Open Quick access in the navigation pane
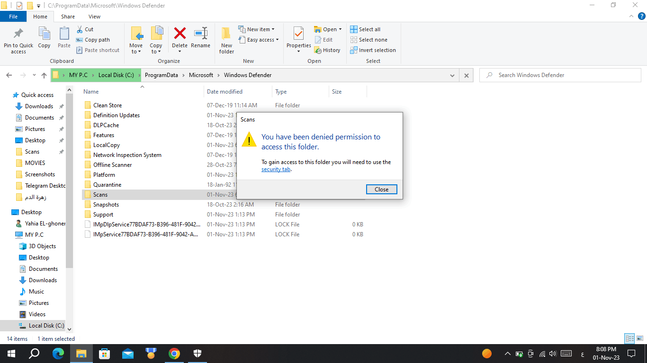 coord(37,95)
